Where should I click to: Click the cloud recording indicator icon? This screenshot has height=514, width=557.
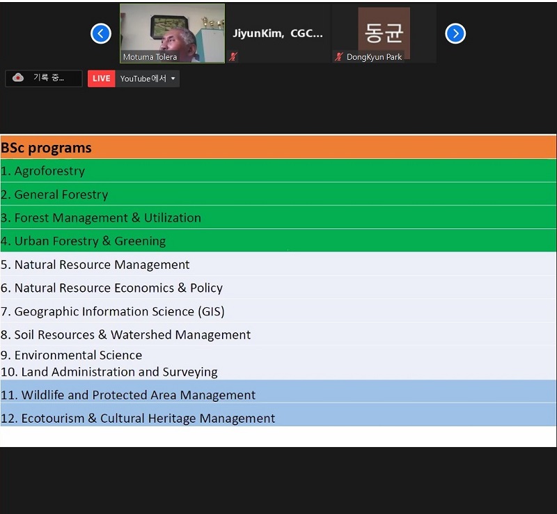(x=18, y=77)
